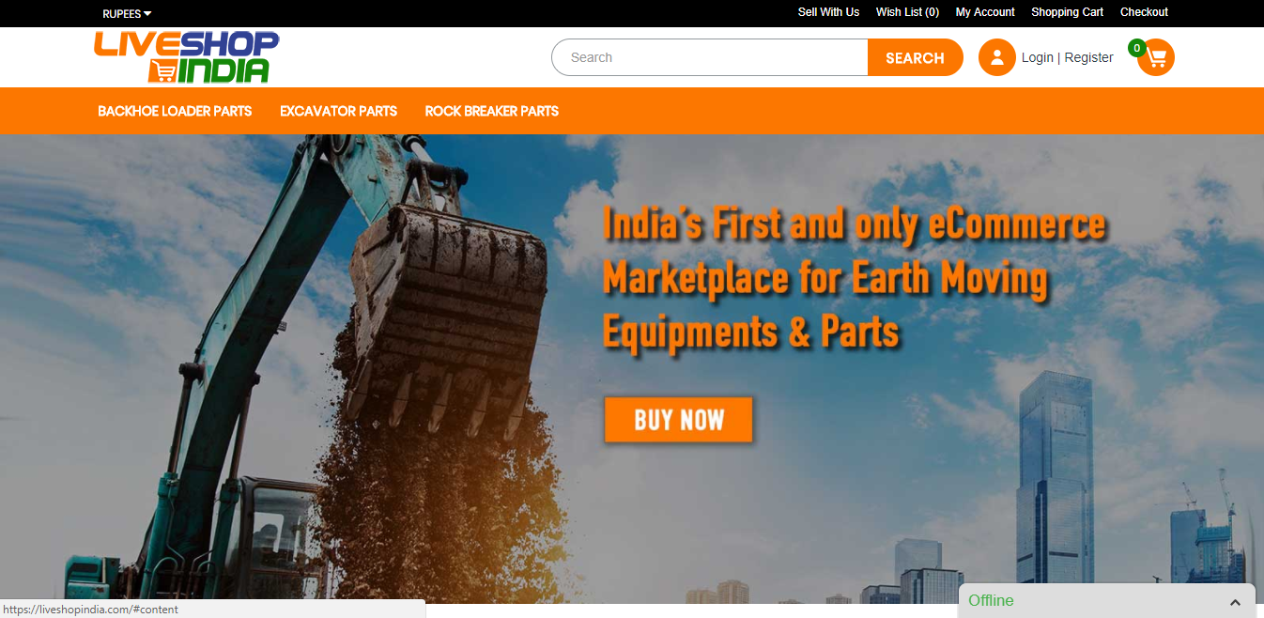Focus the Search input field
Image resolution: width=1264 pixels, height=618 pixels.
click(x=710, y=57)
